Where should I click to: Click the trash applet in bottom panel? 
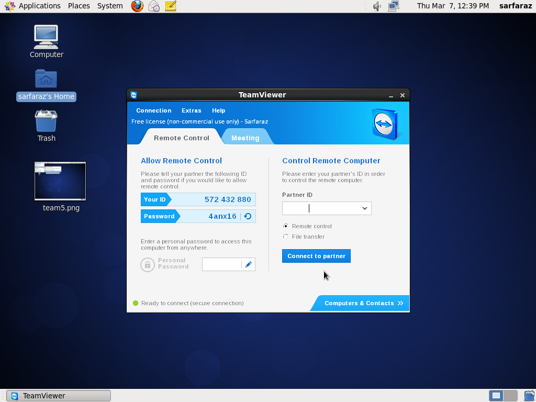530,396
